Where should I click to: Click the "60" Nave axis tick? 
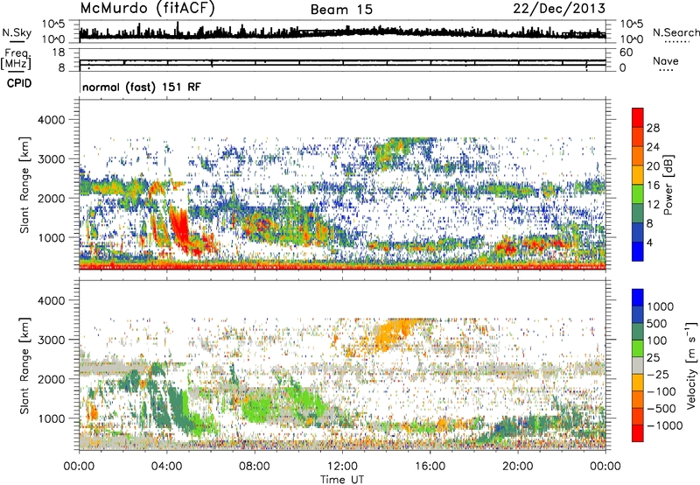626,53
